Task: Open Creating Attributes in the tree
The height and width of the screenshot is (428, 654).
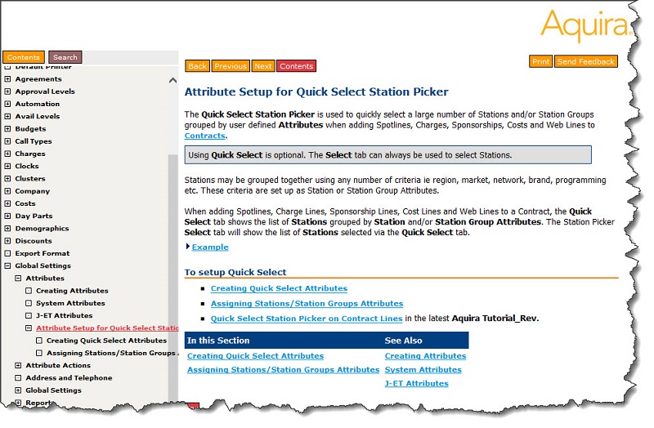Action: coord(72,291)
